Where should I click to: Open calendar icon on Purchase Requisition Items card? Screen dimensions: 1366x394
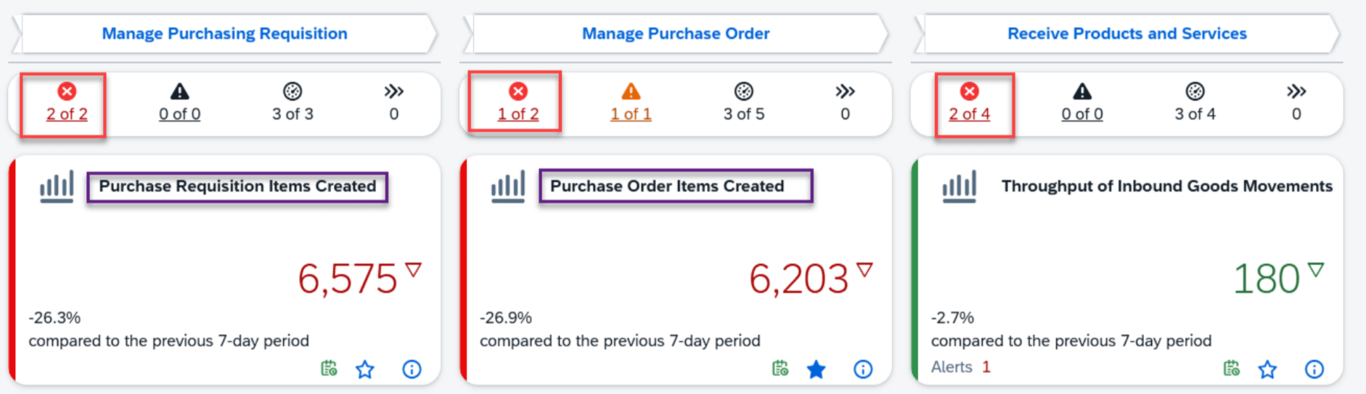point(329,369)
